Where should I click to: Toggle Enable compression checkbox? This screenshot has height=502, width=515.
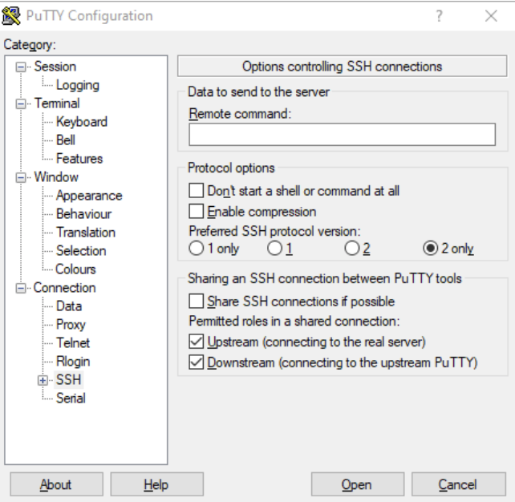pos(196,212)
